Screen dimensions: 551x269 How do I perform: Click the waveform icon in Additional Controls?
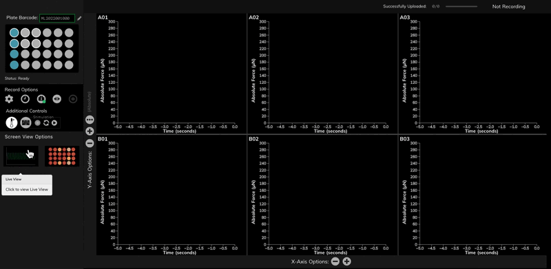click(x=25, y=122)
